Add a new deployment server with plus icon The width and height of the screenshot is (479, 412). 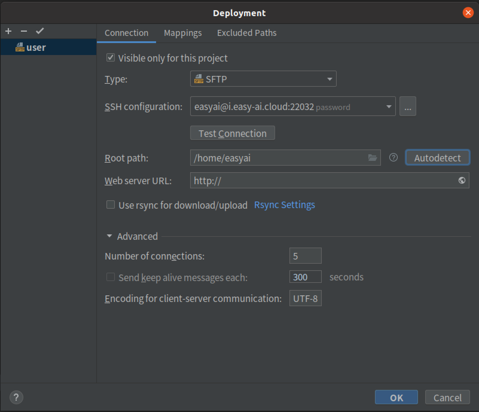click(8, 31)
